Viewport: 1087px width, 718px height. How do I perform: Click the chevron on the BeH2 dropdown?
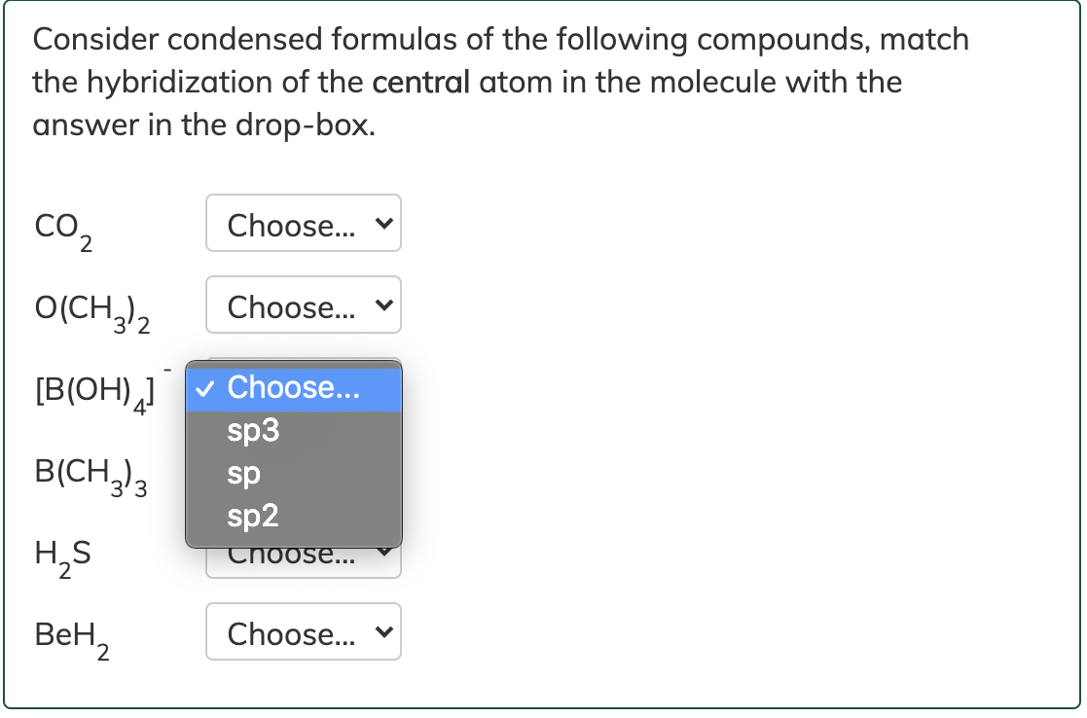pyautogui.click(x=383, y=631)
